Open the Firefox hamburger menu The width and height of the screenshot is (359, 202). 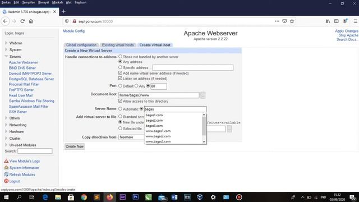pyautogui.click(x=355, y=21)
